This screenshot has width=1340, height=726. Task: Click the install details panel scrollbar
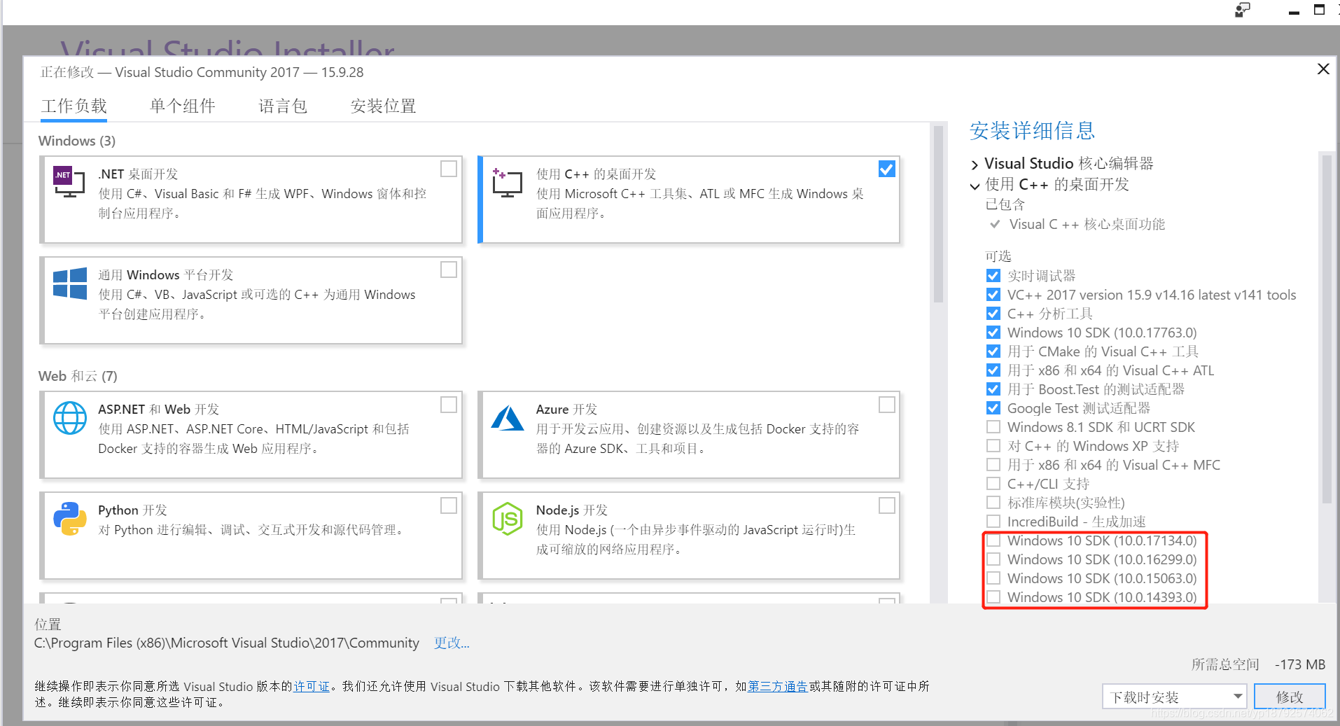(x=1326, y=329)
